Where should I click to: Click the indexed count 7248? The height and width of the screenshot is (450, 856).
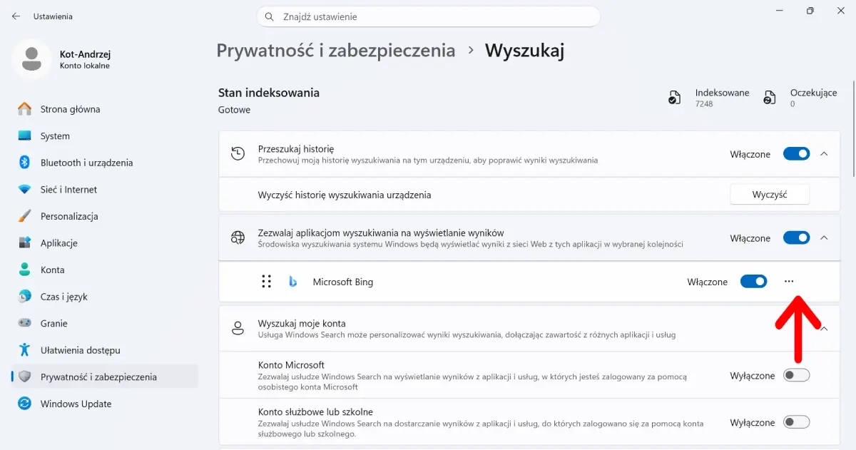[x=704, y=104]
